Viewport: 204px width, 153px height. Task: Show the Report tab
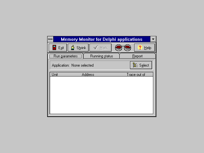coord(137,56)
